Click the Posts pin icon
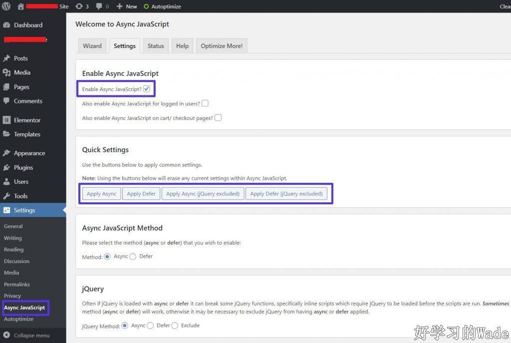Screen dimensions: 511x343 [x=6, y=58]
